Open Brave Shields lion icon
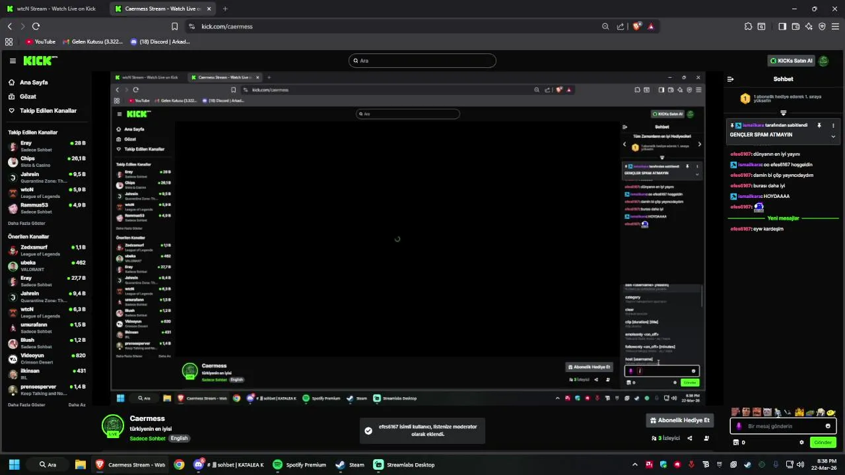 pyautogui.click(x=637, y=26)
